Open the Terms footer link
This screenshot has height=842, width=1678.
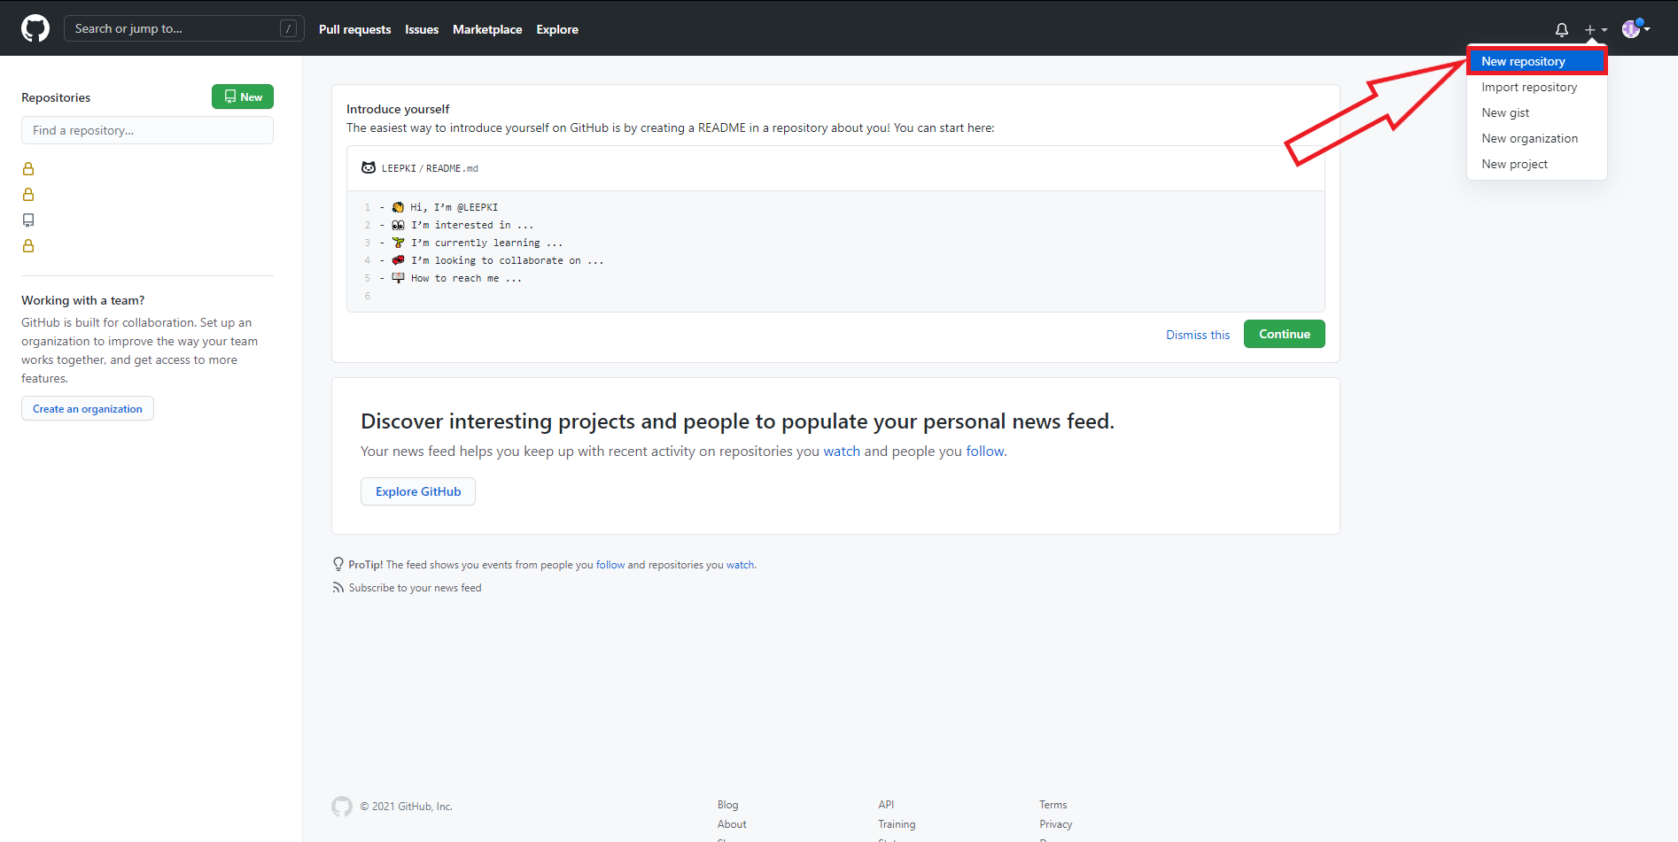tap(1053, 805)
